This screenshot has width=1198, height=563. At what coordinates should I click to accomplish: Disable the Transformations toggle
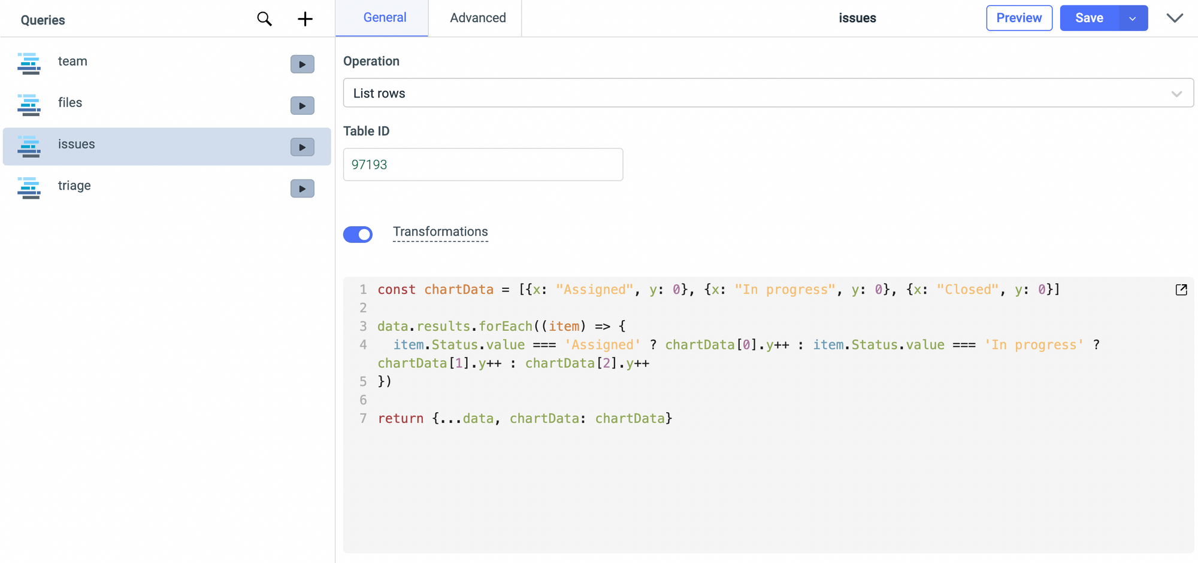(358, 235)
